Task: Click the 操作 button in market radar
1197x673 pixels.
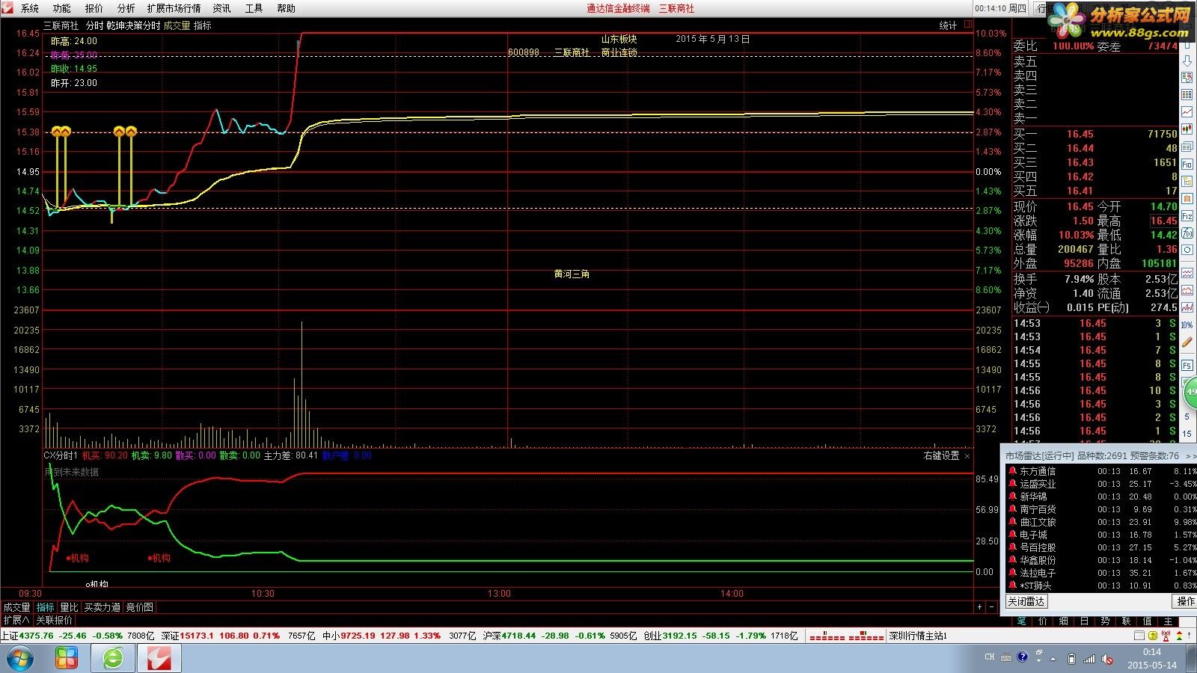Action: [1185, 601]
